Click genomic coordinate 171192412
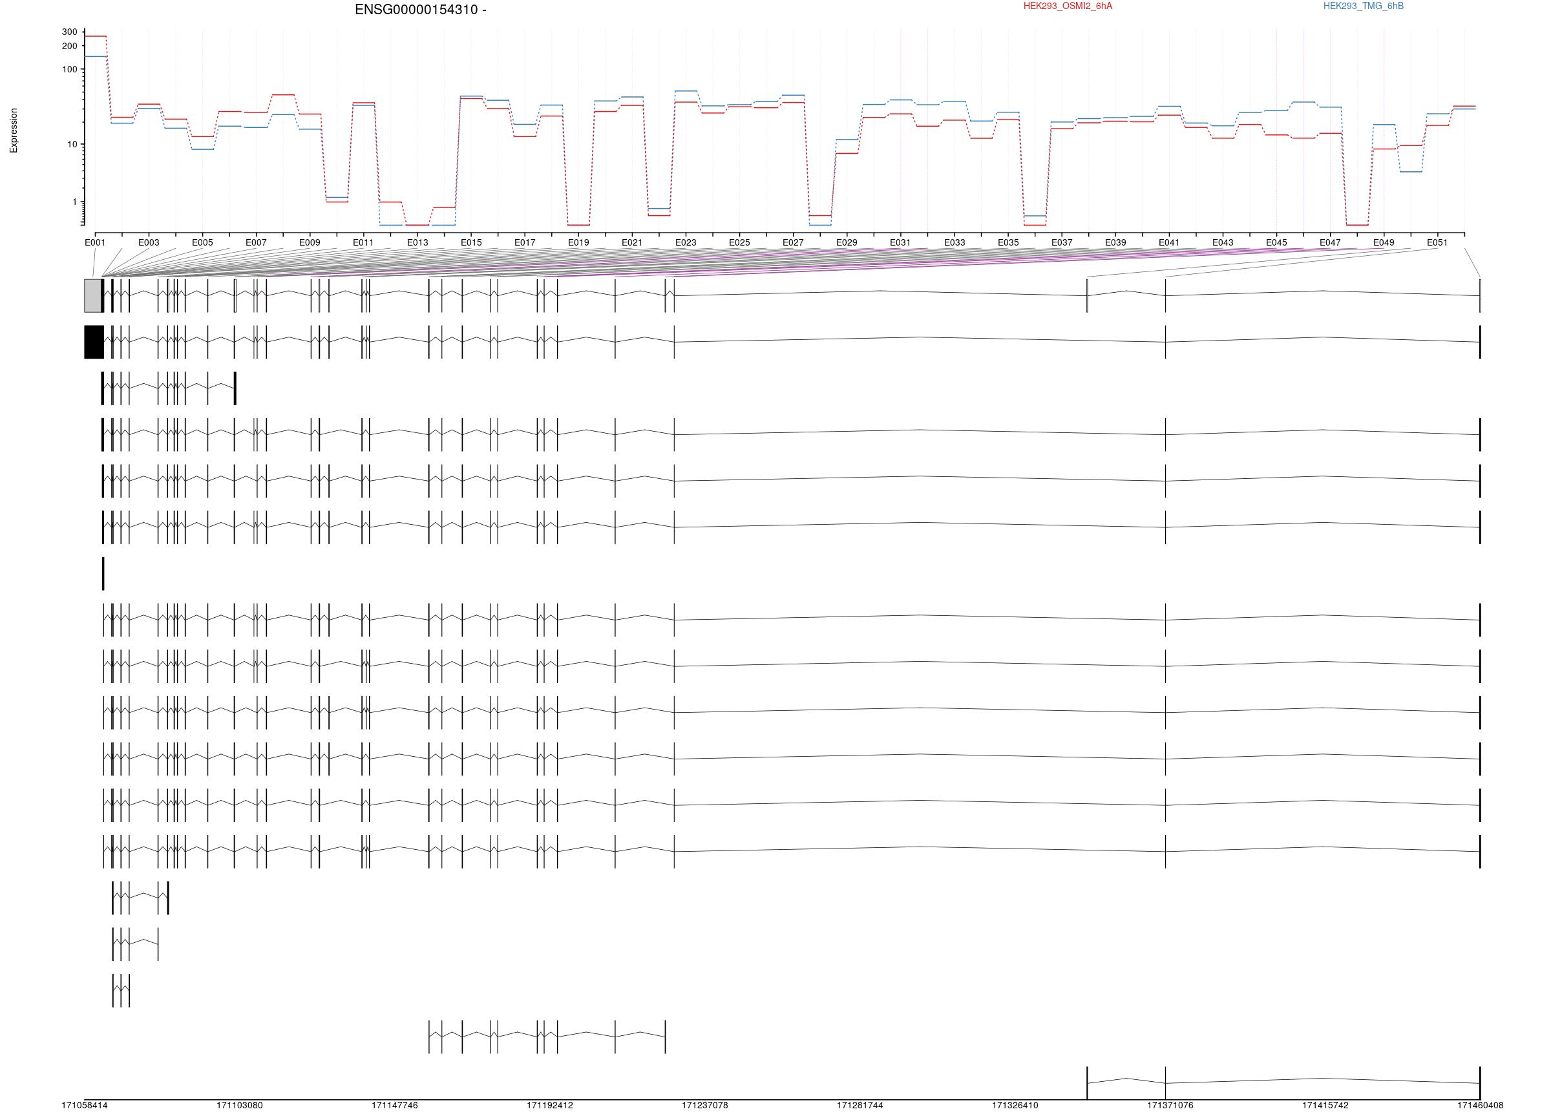1551x1118 pixels. coord(550,1105)
